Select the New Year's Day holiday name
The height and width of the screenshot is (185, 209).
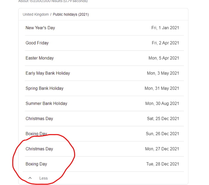tap(40, 28)
